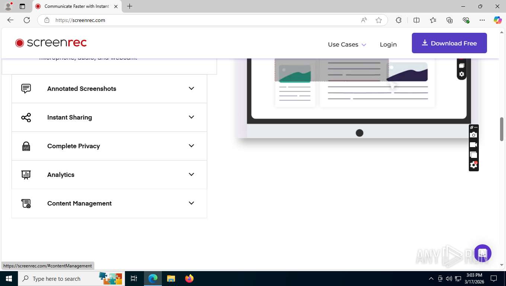Open the purple chat widget button

pos(483,253)
